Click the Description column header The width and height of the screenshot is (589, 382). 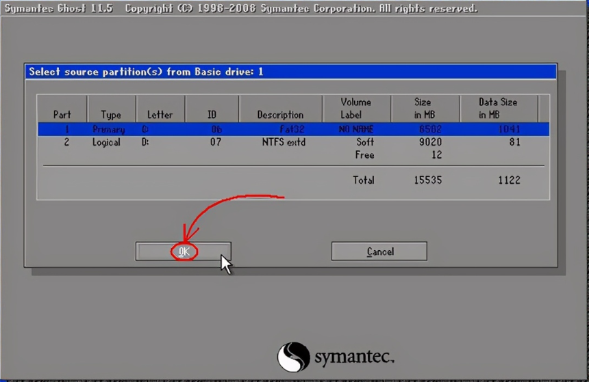[x=280, y=114]
